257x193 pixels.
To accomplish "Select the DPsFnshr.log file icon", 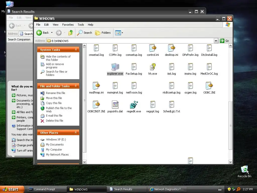I will tap(190, 48).
